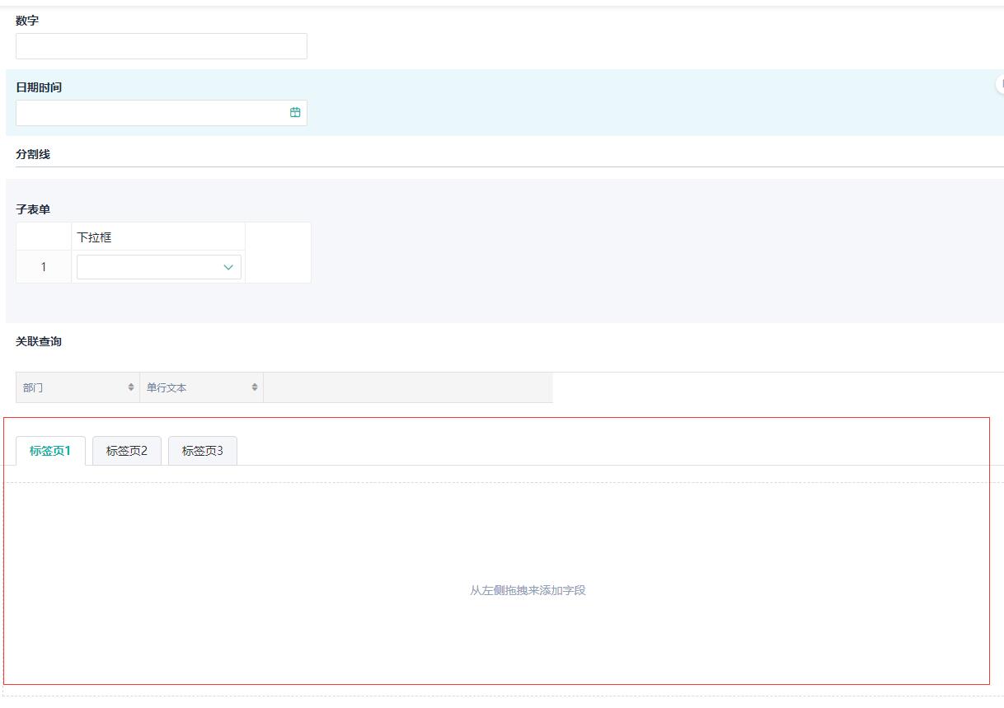Switch to 标签页2 tab

coord(127,451)
